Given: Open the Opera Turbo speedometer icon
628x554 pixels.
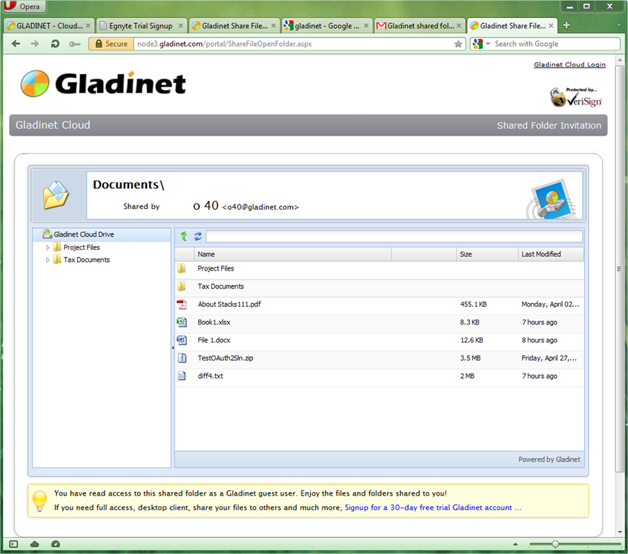Looking at the screenshot, I should tap(56, 544).
